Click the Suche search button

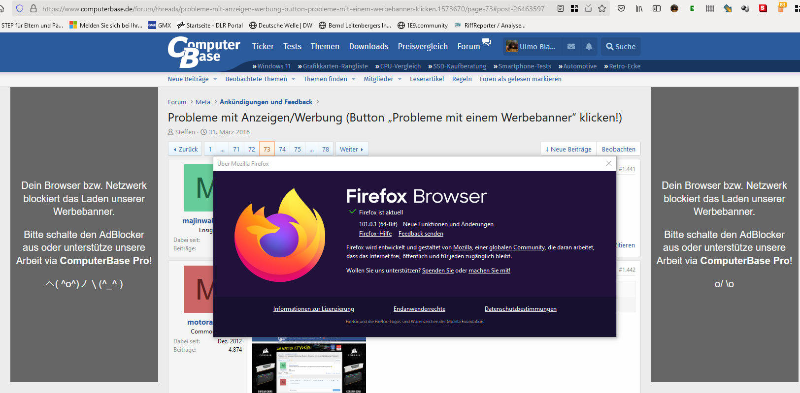pyautogui.click(x=621, y=46)
